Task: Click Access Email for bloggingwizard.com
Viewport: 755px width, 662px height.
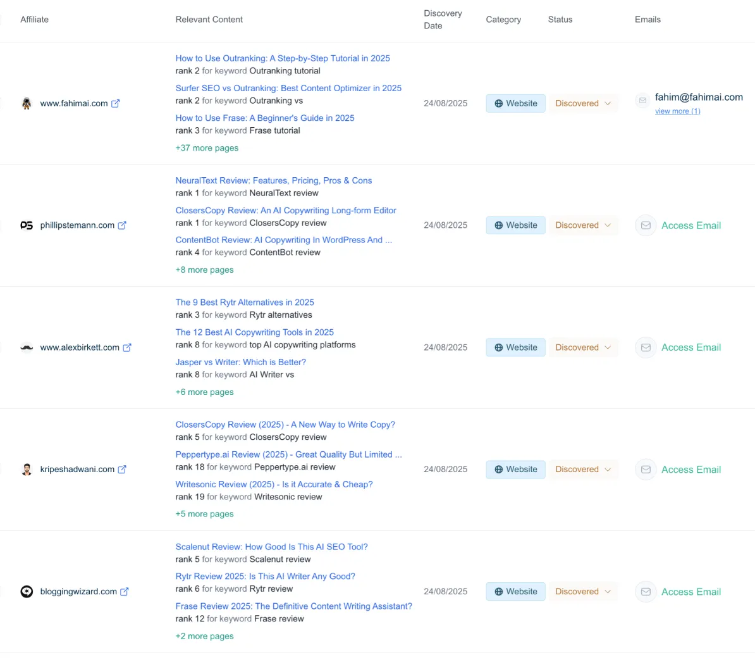Action: tap(691, 592)
